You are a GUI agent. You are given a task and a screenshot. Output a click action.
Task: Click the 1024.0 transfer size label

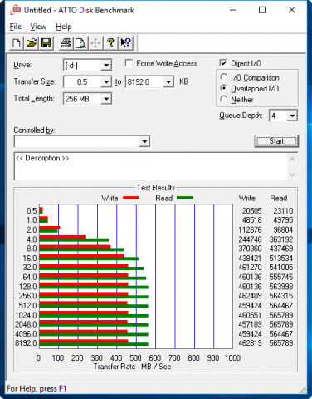click(26, 315)
